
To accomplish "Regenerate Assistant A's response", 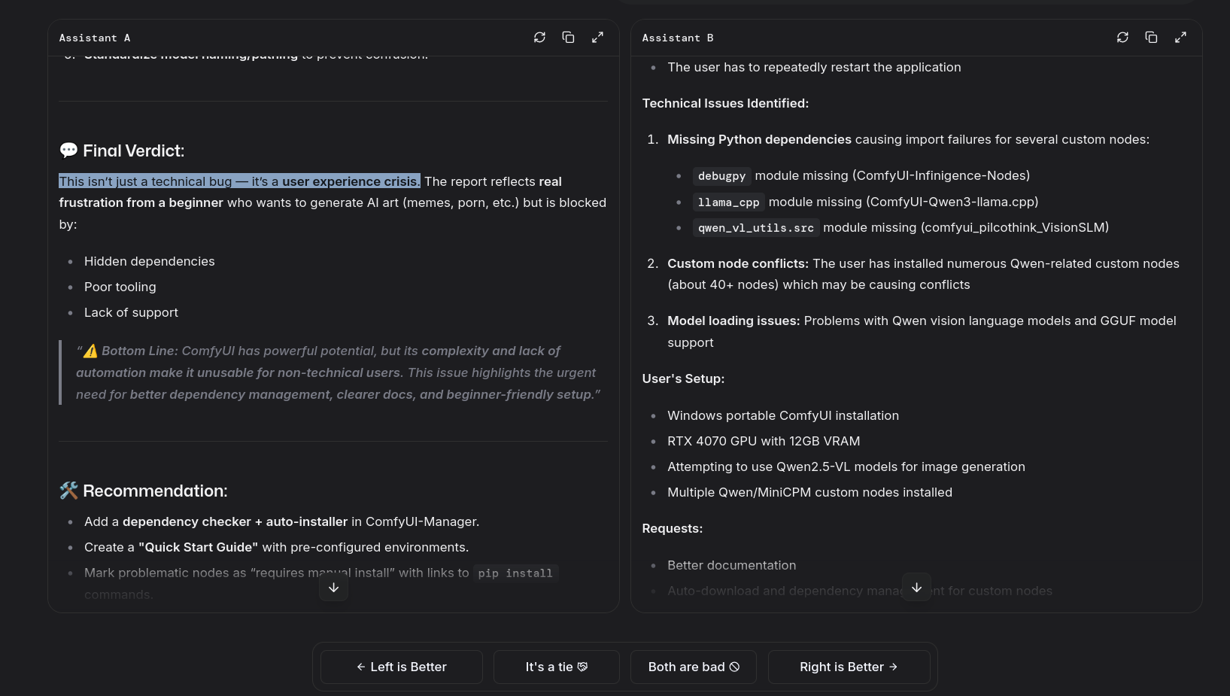I will [x=539, y=38].
